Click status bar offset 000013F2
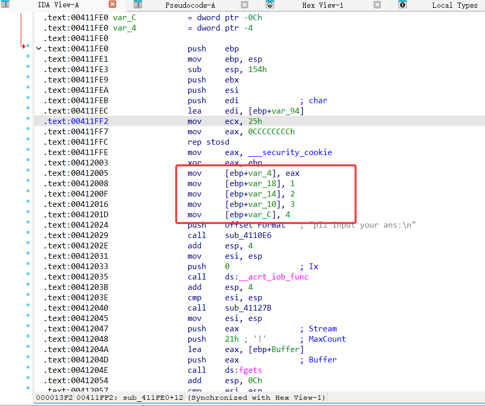The height and width of the screenshot is (406, 485). (54, 398)
